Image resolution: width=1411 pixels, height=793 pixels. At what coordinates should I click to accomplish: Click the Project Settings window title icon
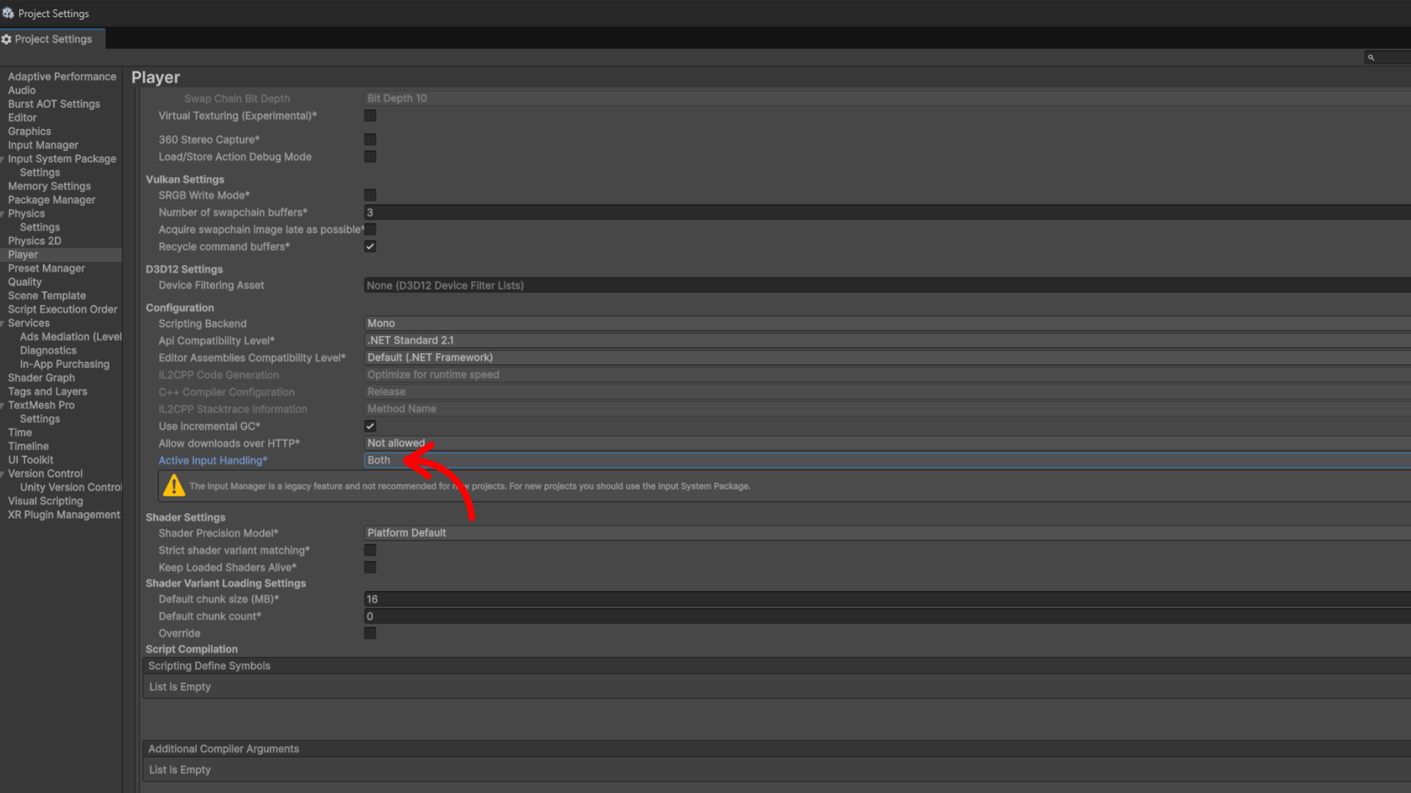(x=8, y=13)
